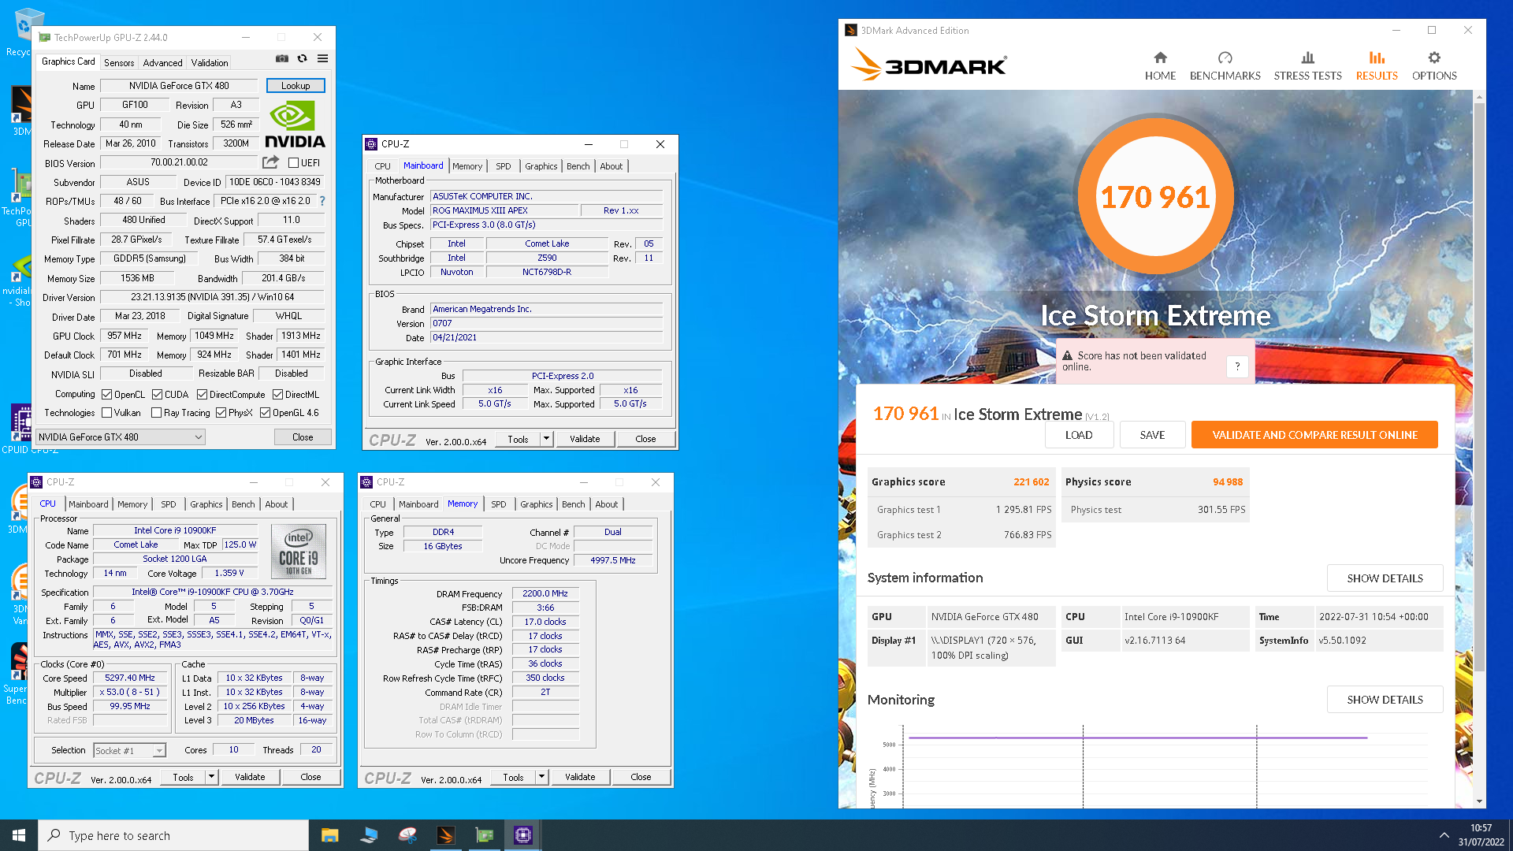This screenshot has width=1513, height=851.
Task: Toggle the Ray Tracing checkbox
Action: 156,413
